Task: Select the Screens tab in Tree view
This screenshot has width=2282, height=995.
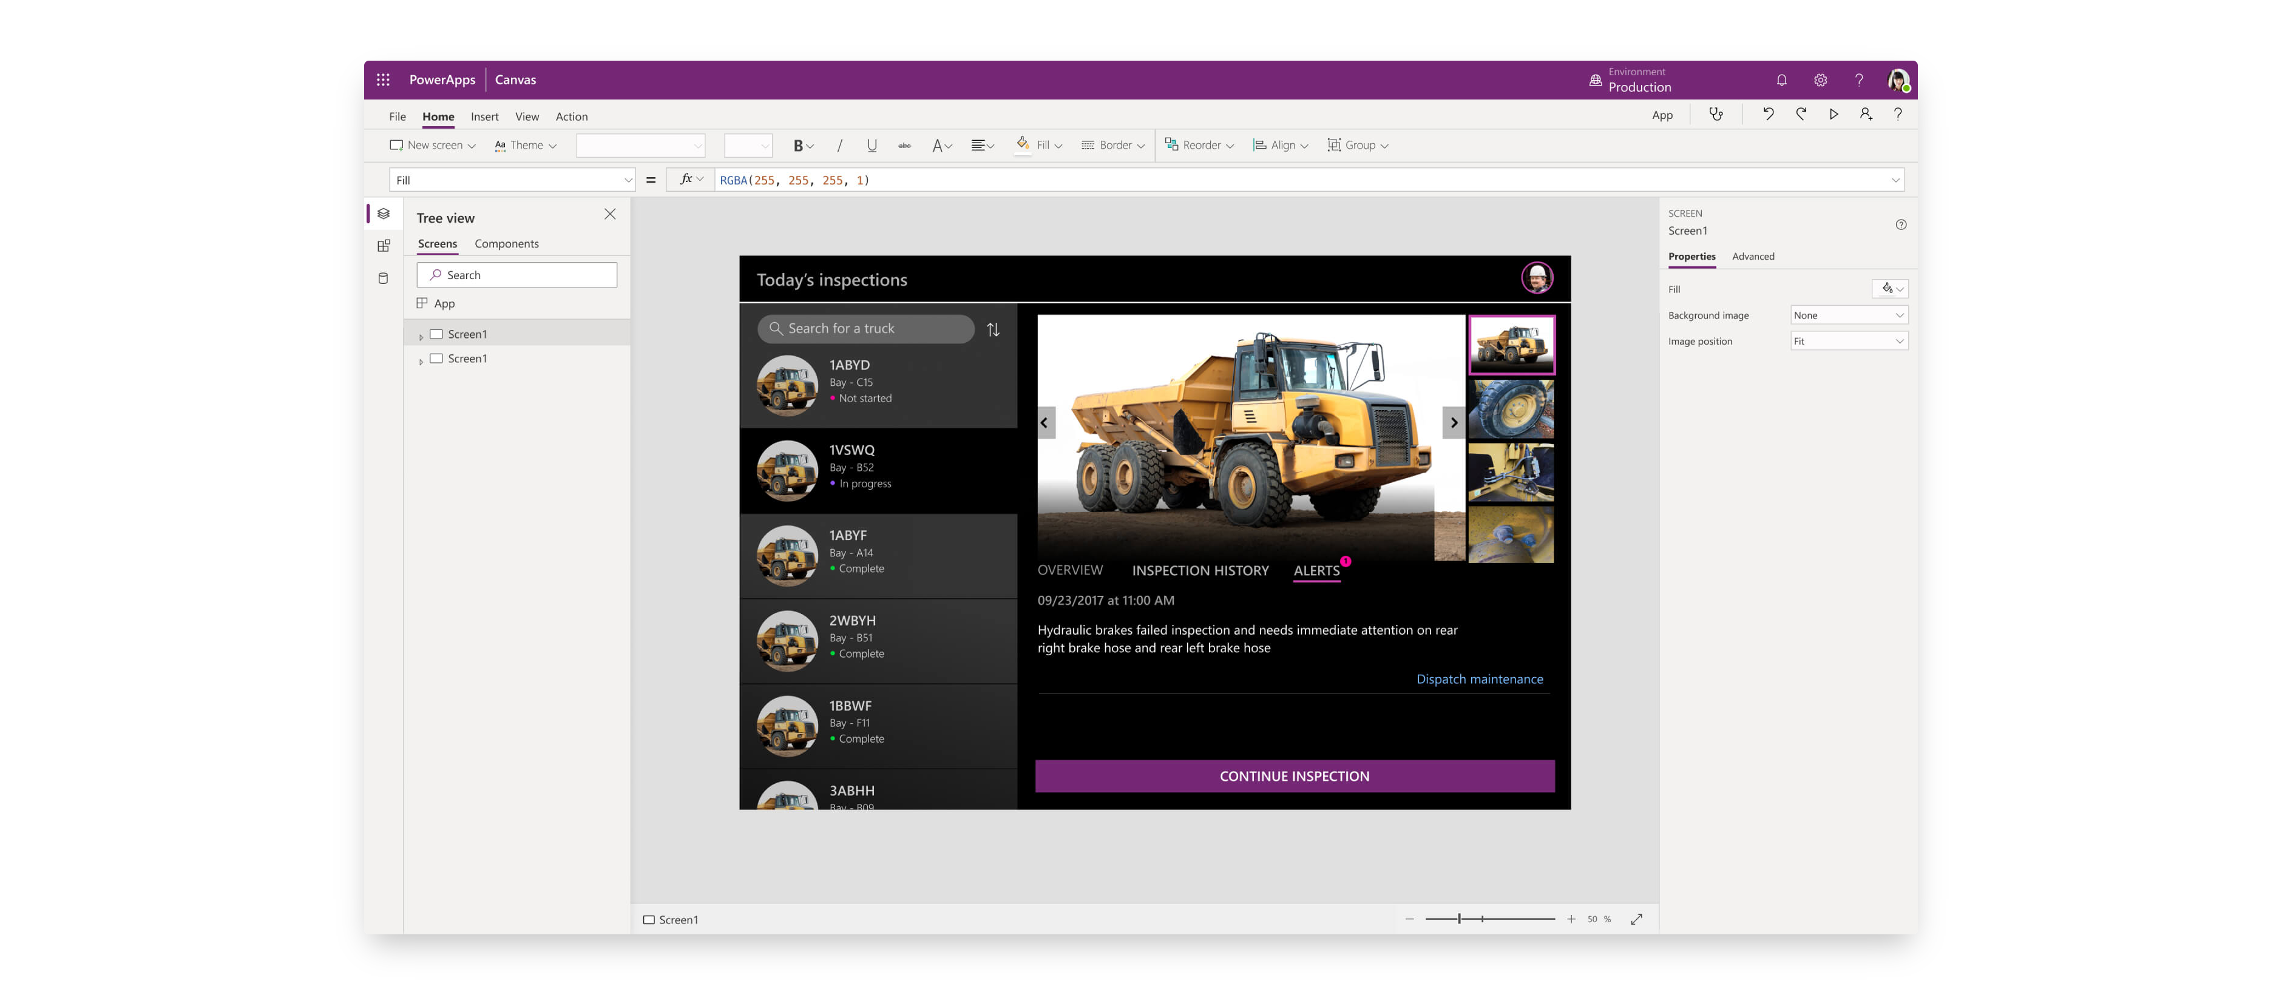Action: click(437, 245)
